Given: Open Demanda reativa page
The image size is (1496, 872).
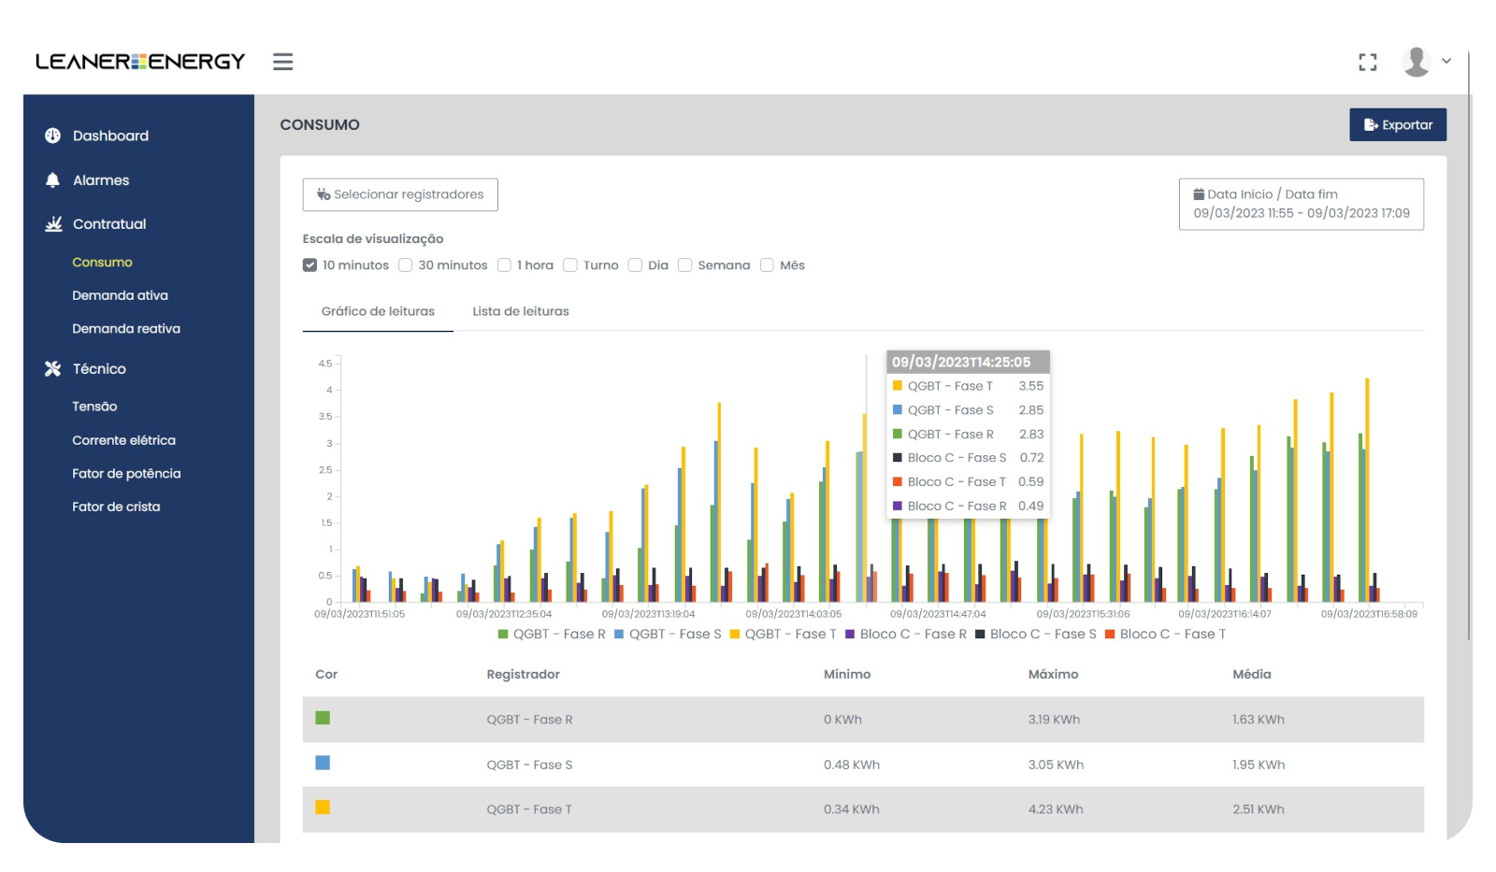Looking at the screenshot, I should tap(126, 329).
